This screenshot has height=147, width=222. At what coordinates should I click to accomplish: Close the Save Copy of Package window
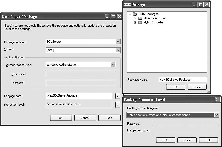[120, 17]
